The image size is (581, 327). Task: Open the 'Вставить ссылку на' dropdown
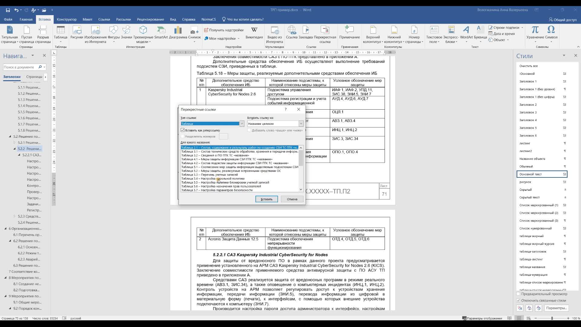click(x=301, y=124)
